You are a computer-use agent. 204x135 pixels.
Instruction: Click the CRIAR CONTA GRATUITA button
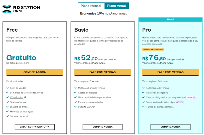[x=35, y=127]
